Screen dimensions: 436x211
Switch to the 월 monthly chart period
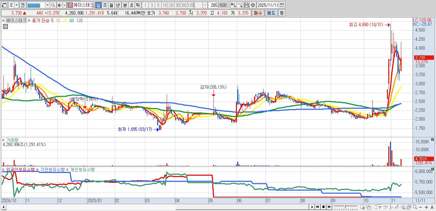[111, 5]
